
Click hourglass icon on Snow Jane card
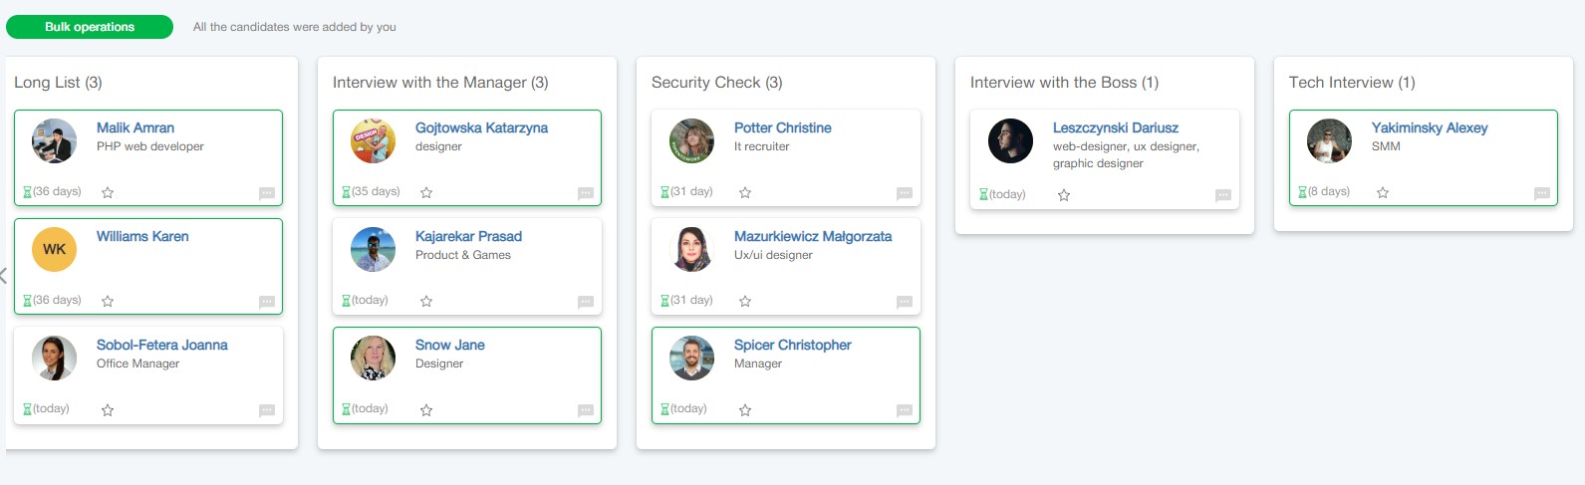point(346,409)
